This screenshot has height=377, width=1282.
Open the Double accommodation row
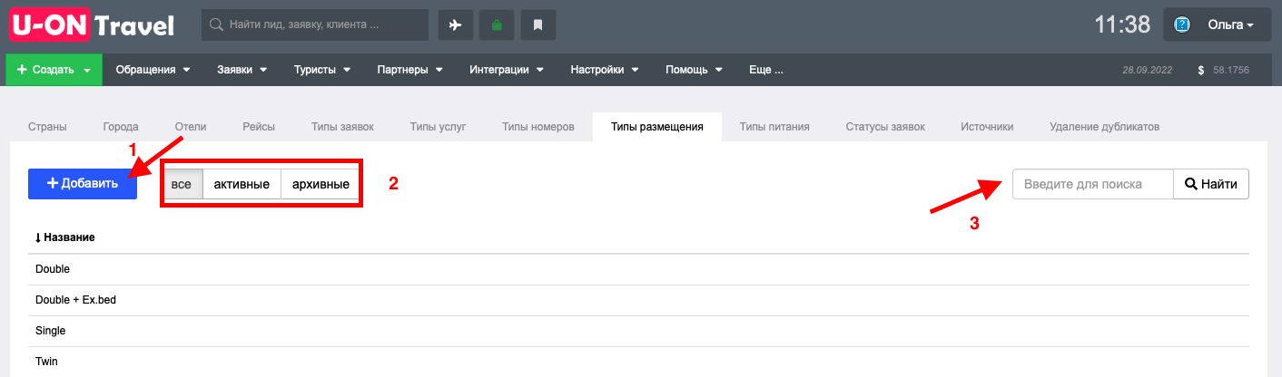pos(638,269)
